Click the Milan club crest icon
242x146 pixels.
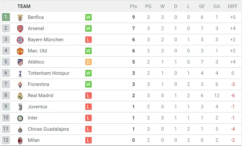coord(20,140)
